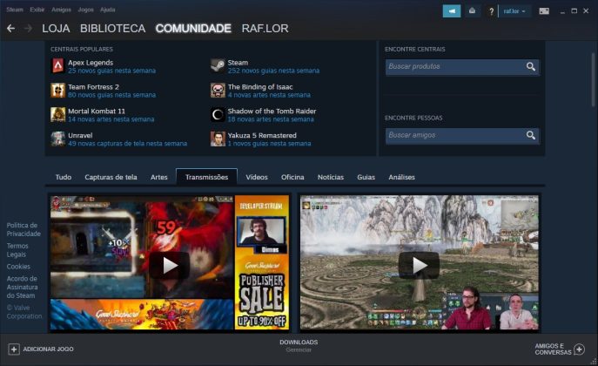
Task: Open AMIGOS E CONVERSAS panel
Action: click(x=559, y=349)
